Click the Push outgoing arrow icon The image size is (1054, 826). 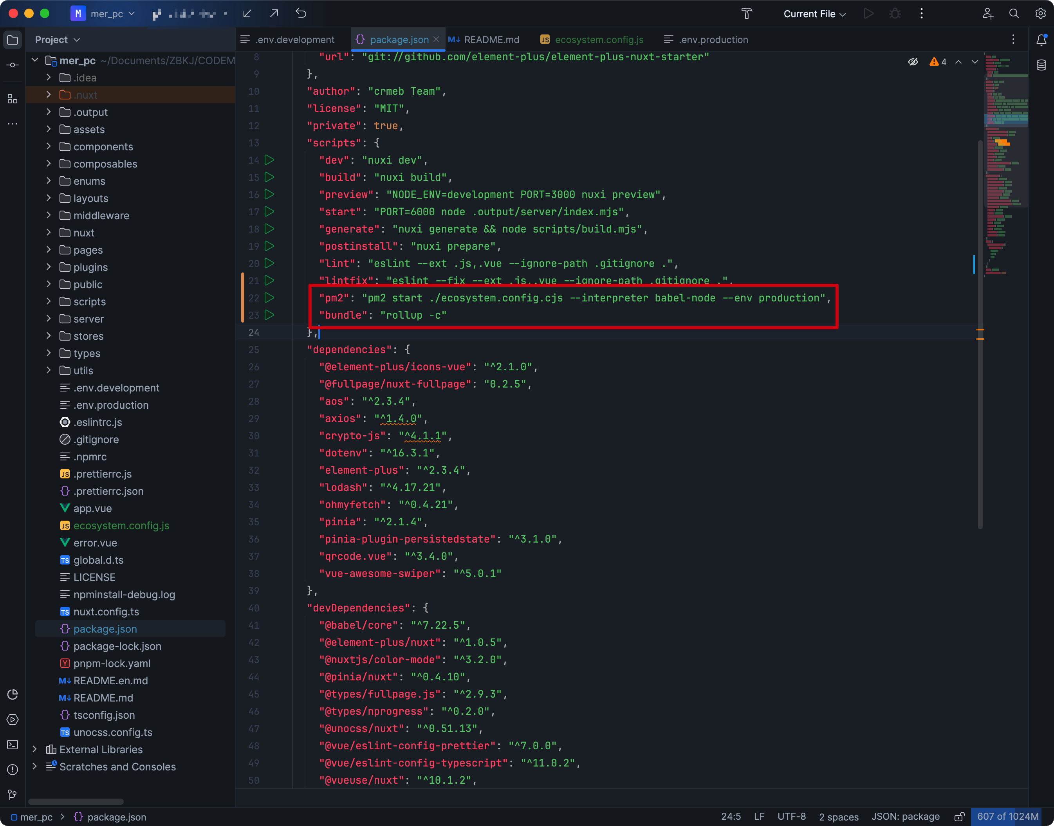pos(274,14)
